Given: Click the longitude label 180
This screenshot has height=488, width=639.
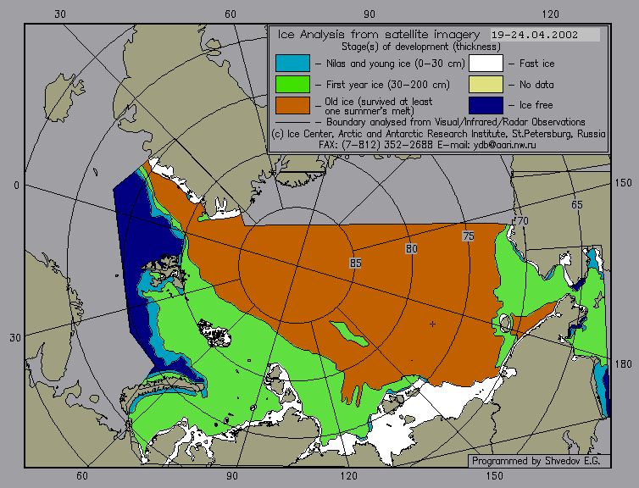Looking at the screenshot, I should 623,364.
